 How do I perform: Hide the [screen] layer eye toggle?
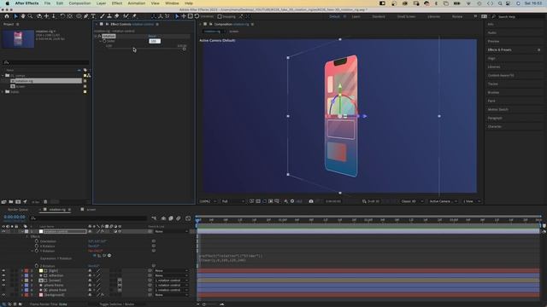pos(3,281)
